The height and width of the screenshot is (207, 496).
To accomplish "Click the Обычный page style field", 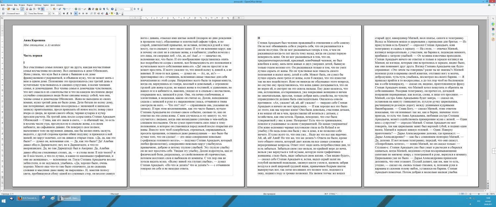I will pos(114,194).
